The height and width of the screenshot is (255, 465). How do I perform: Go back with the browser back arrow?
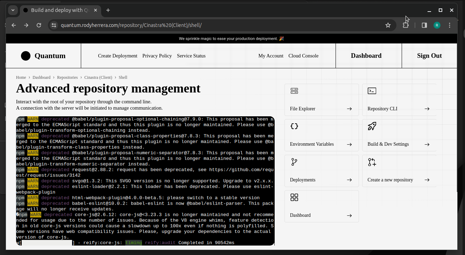14,25
